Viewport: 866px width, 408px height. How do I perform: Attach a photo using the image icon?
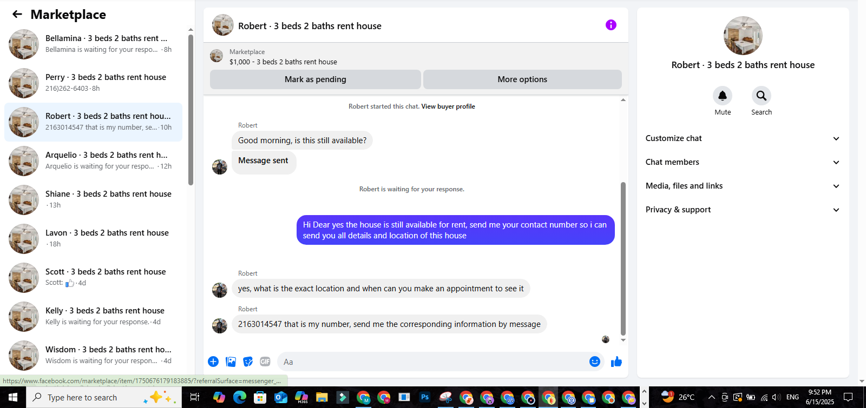231,362
